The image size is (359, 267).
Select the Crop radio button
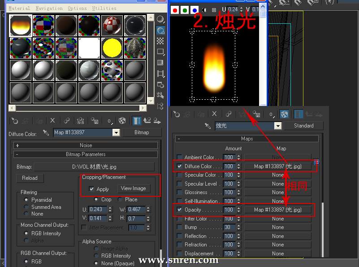click(96, 199)
